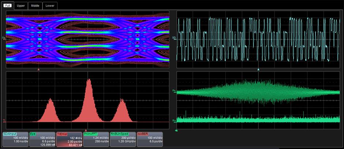Screen dimensions: 344x149
Task: Select the Rn trace level indicator
Action: coord(175,120)
